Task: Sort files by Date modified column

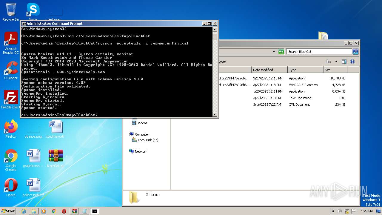Action: coord(269,70)
